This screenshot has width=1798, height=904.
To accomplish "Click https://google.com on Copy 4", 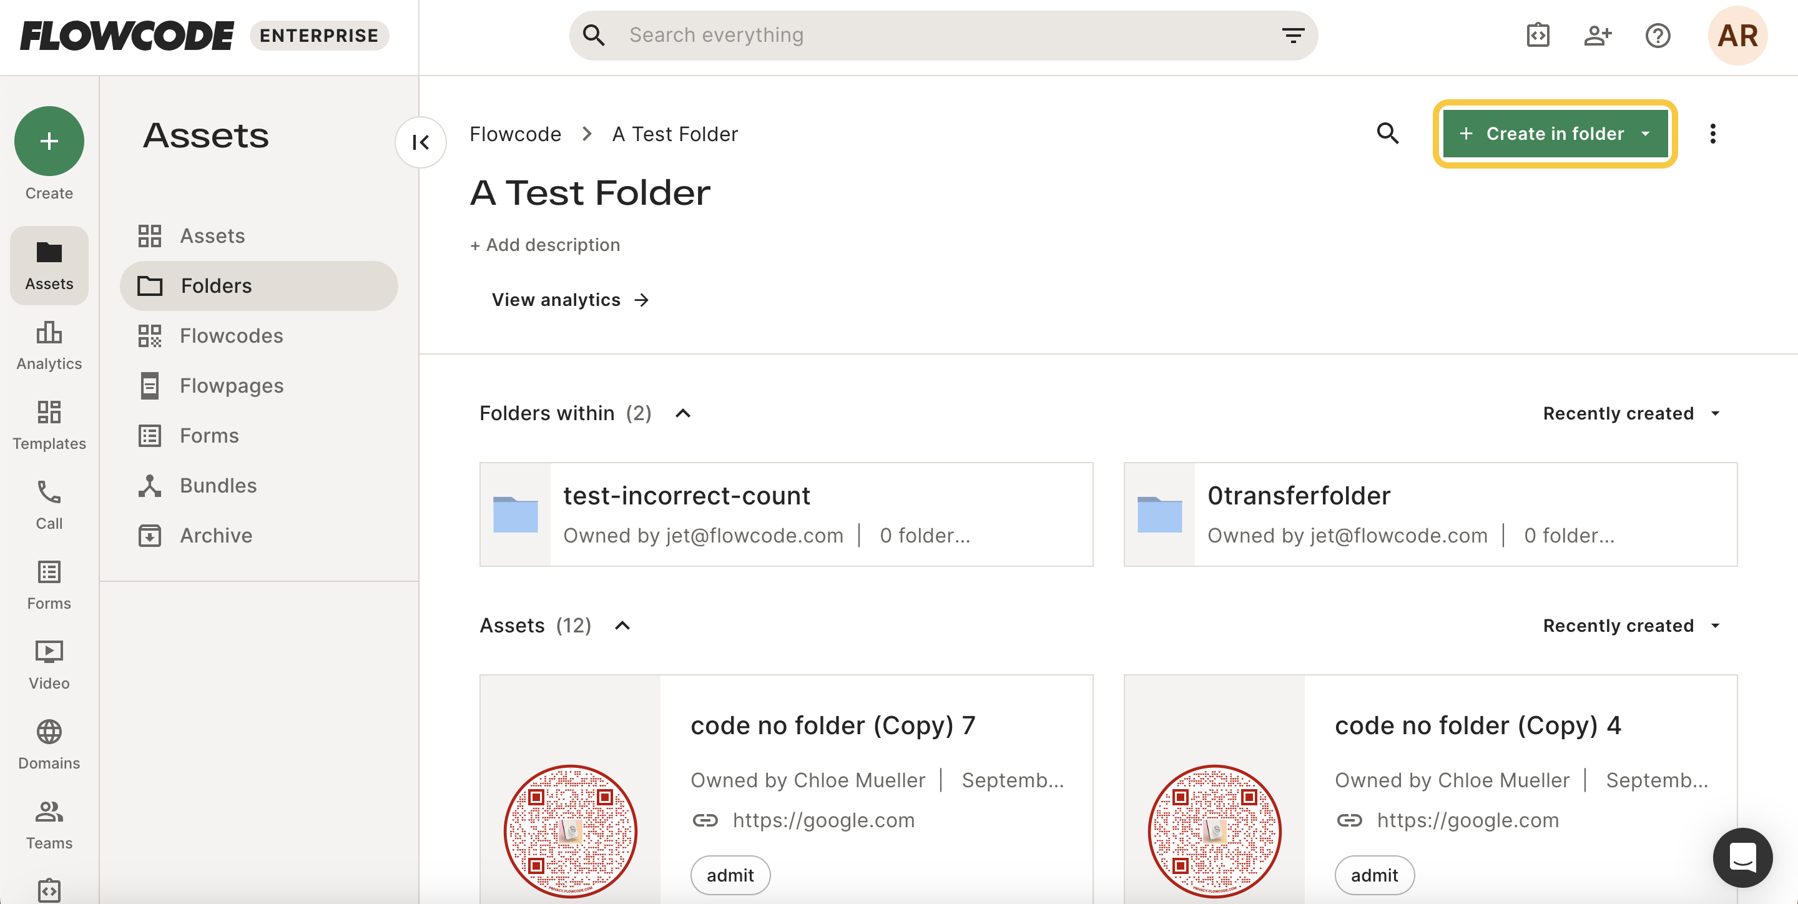I will (1468, 820).
